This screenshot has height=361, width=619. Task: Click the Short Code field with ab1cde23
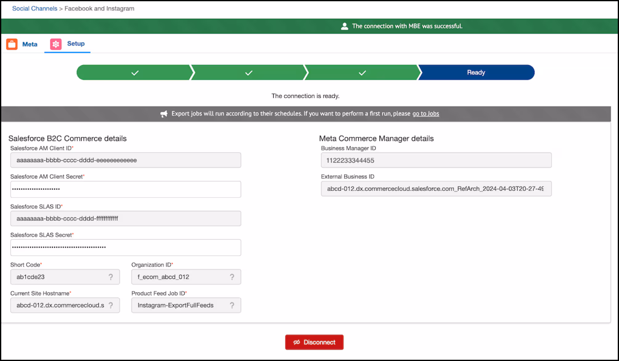(65, 277)
